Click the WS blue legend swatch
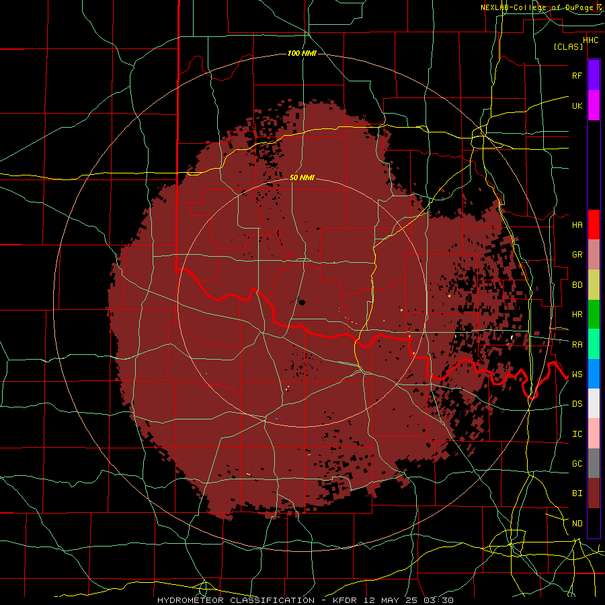This screenshot has height=605, width=605. [x=594, y=374]
